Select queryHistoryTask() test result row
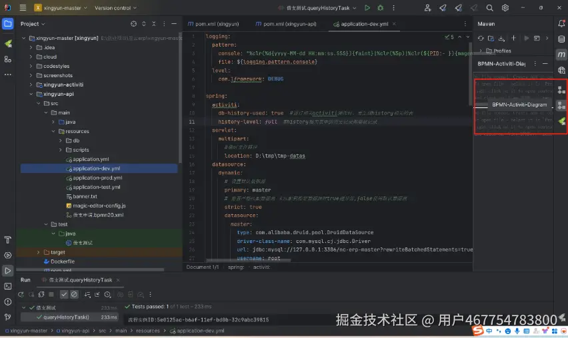Viewport: 568px width, 338px height. pos(69,317)
